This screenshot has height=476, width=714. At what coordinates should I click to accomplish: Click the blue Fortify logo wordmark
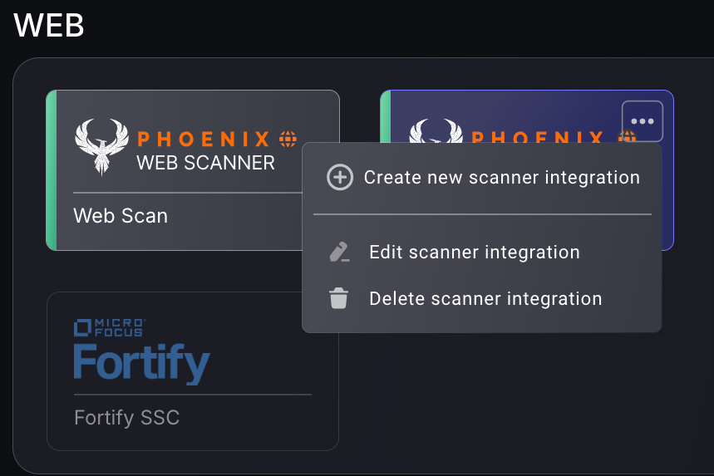tap(141, 363)
